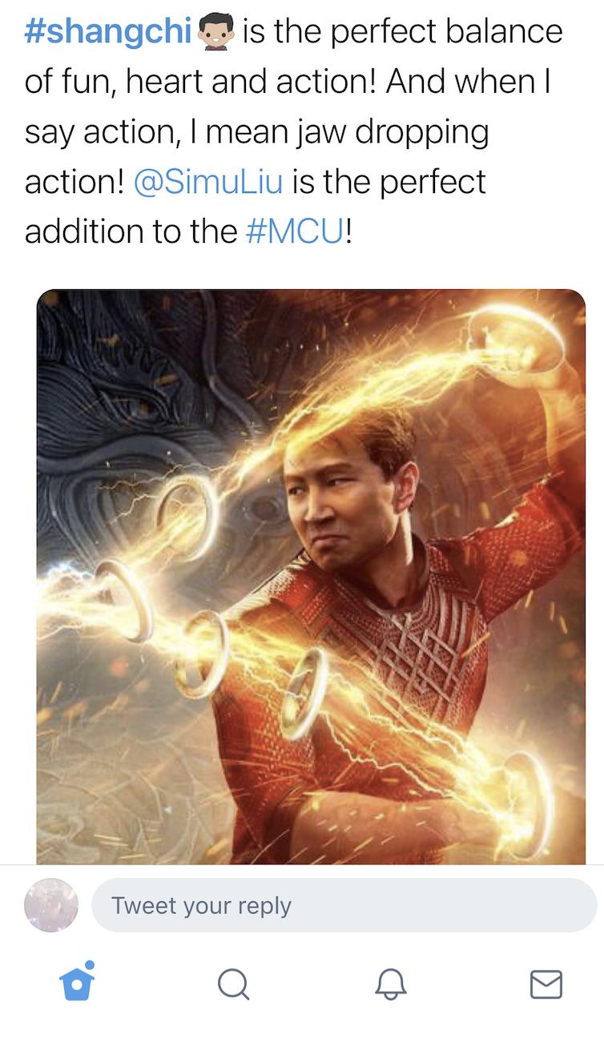
Task: Open the Shang-Chi poster image
Action: point(311,577)
